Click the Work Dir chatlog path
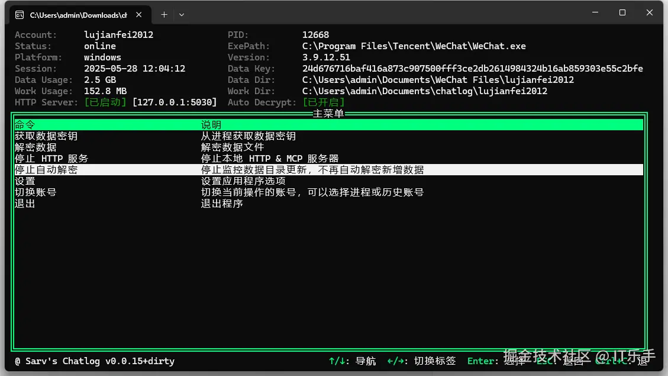 click(x=425, y=91)
